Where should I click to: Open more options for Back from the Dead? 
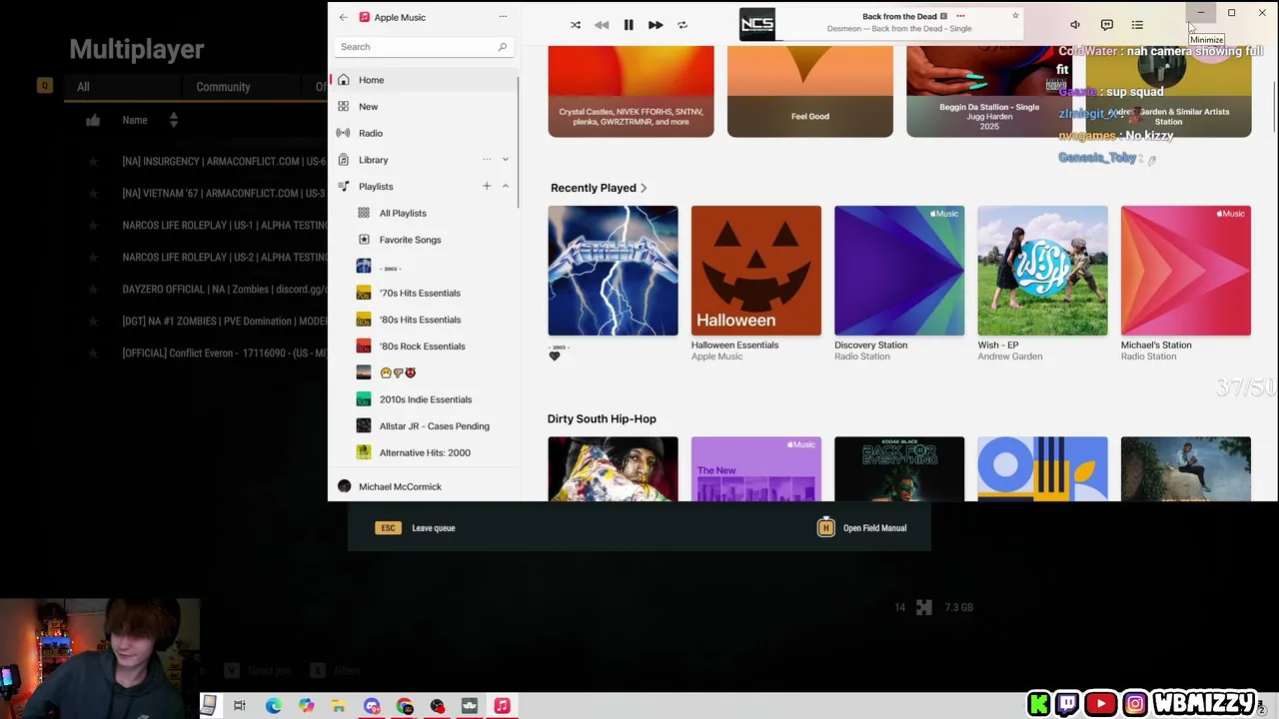pyautogui.click(x=960, y=16)
